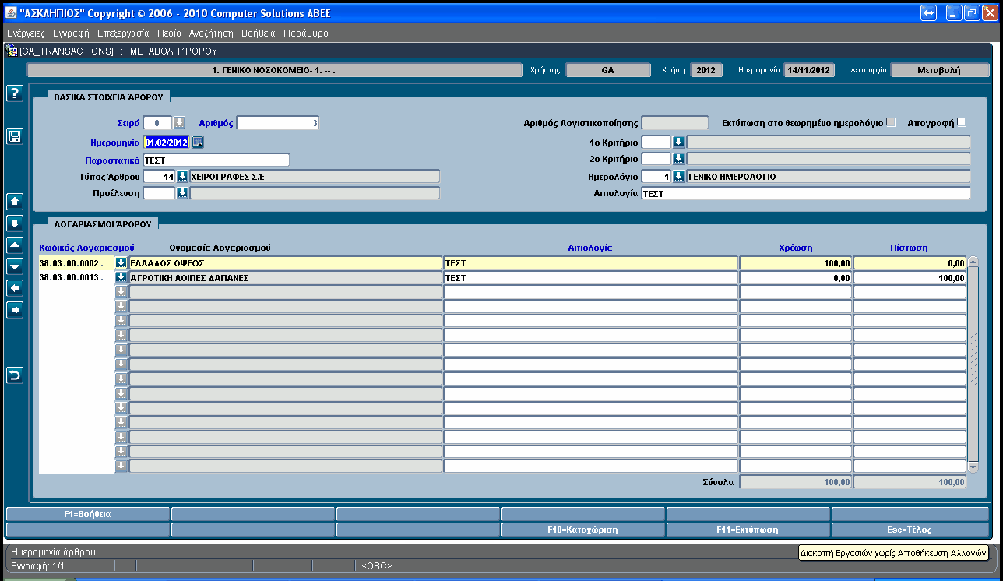
Task: Click the left-arrow sidebar icon
Action: [x=14, y=288]
